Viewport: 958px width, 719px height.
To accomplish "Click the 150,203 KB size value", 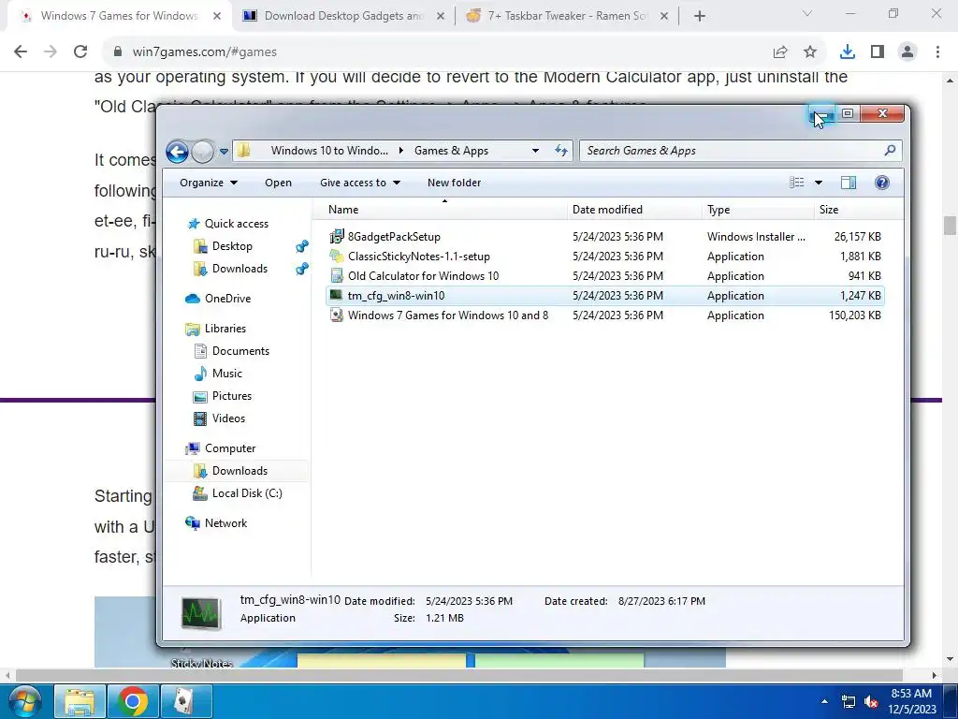I will click(855, 315).
